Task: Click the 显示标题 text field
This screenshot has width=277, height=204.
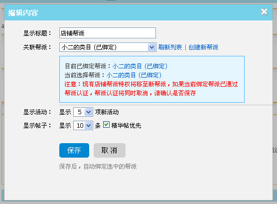Action: tap(108, 33)
